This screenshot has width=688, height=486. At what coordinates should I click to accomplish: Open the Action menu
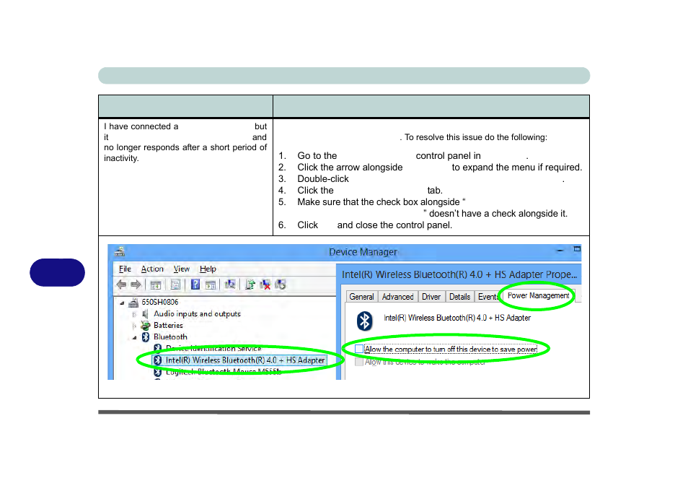click(x=152, y=269)
